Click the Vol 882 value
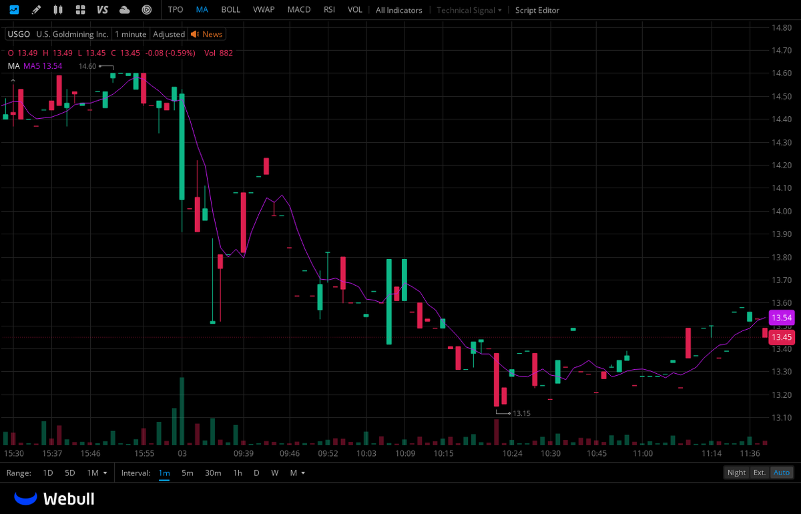This screenshot has width=801, height=514. pos(218,53)
